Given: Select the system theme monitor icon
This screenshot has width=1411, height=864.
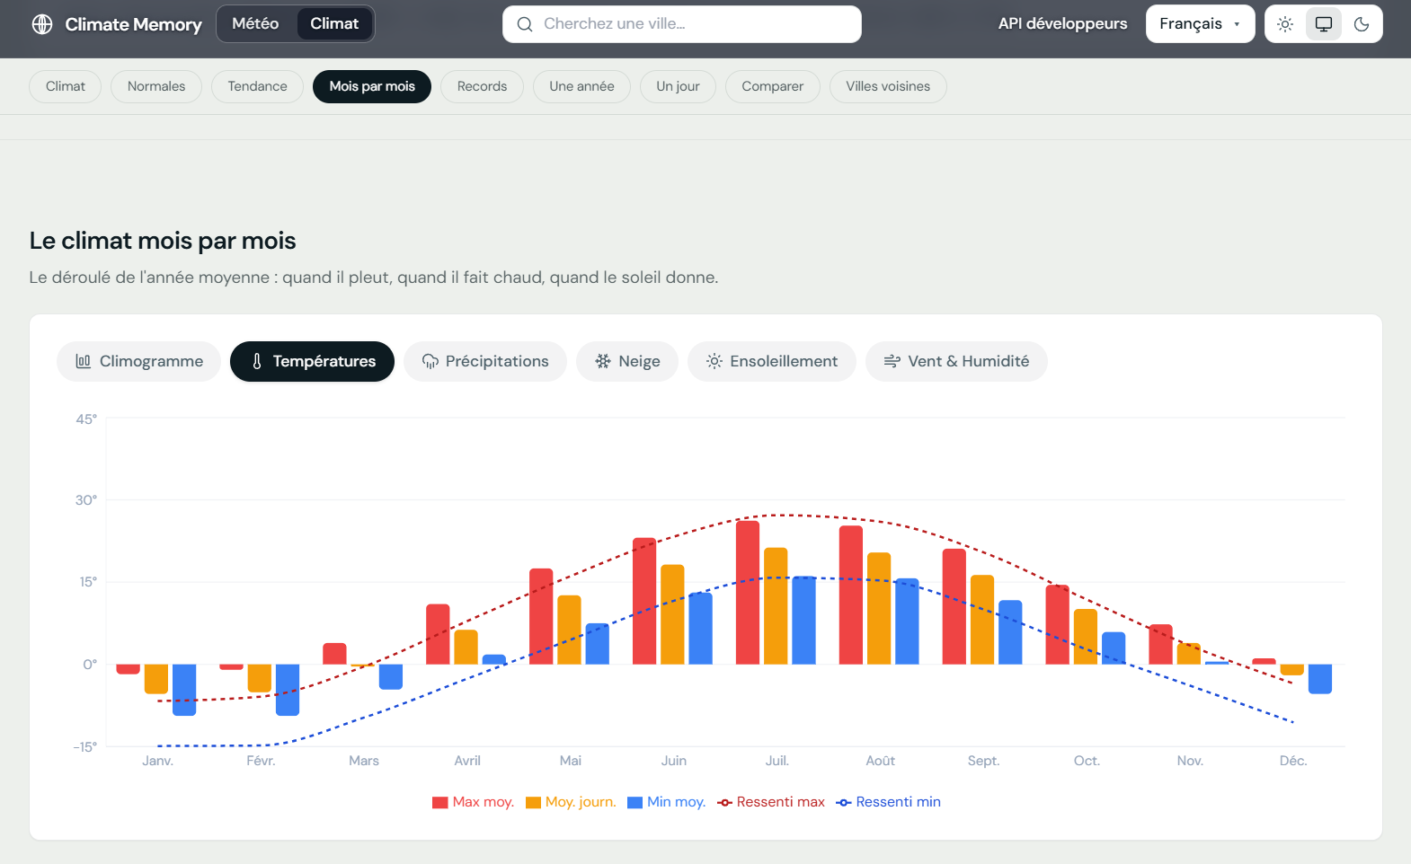Looking at the screenshot, I should click(x=1324, y=24).
